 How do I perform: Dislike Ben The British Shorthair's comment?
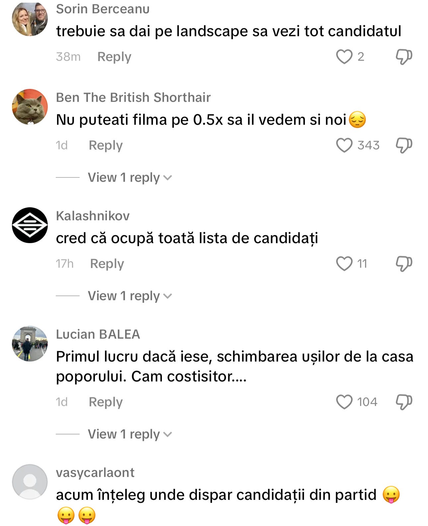click(404, 145)
